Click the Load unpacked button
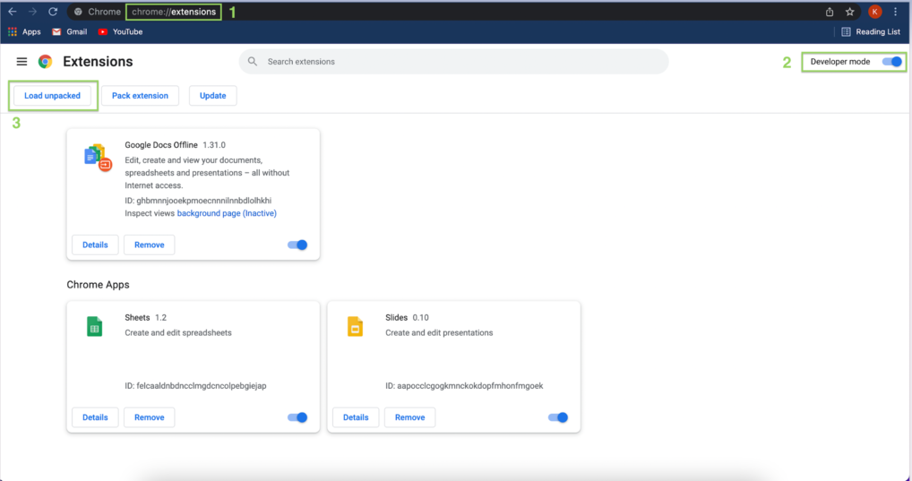The height and width of the screenshot is (481, 912). tap(52, 96)
